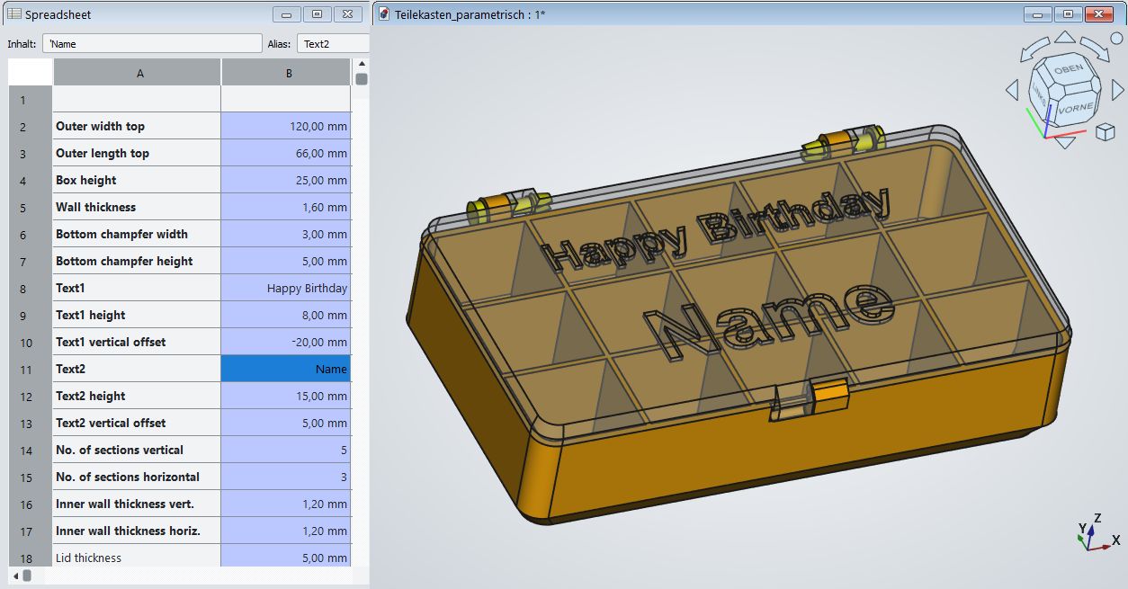Select the 'Bottom champfer height' cell
This screenshot has height=589, width=1128.
pyautogui.click(x=137, y=261)
